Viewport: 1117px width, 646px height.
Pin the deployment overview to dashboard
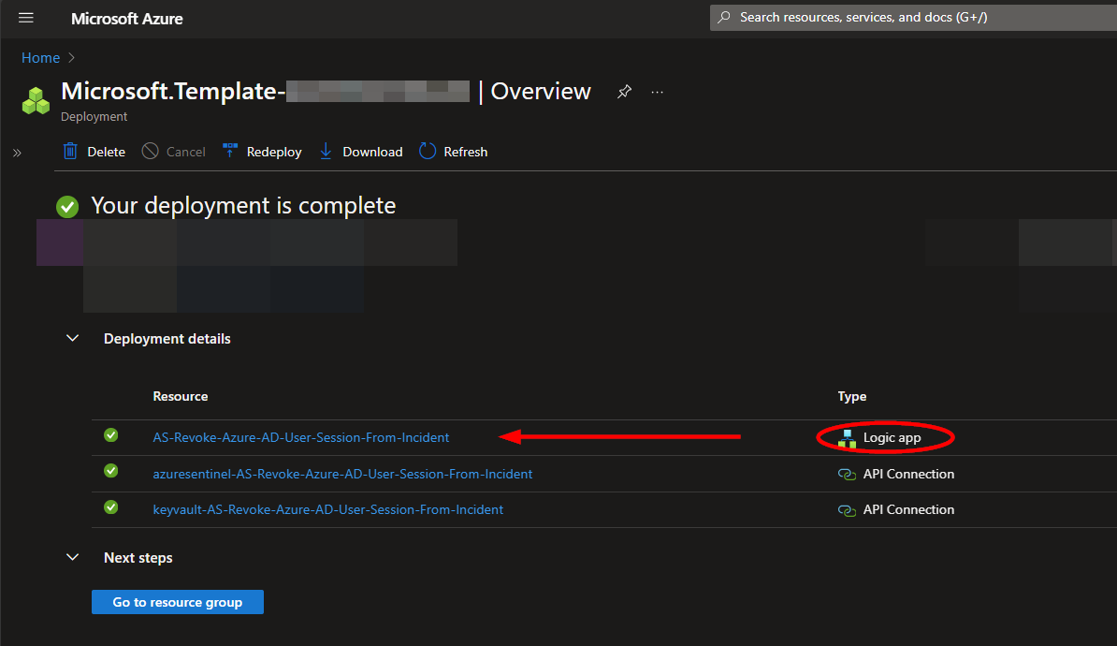(624, 91)
